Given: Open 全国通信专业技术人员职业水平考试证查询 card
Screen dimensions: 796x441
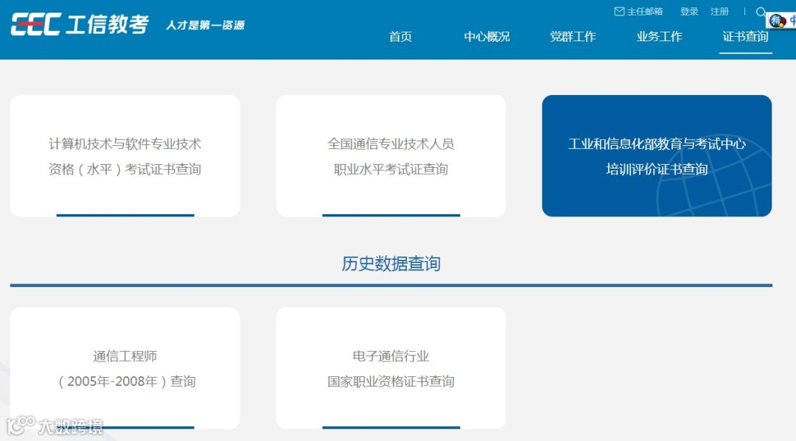Looking at the screenshot, I should coord(391,155).
